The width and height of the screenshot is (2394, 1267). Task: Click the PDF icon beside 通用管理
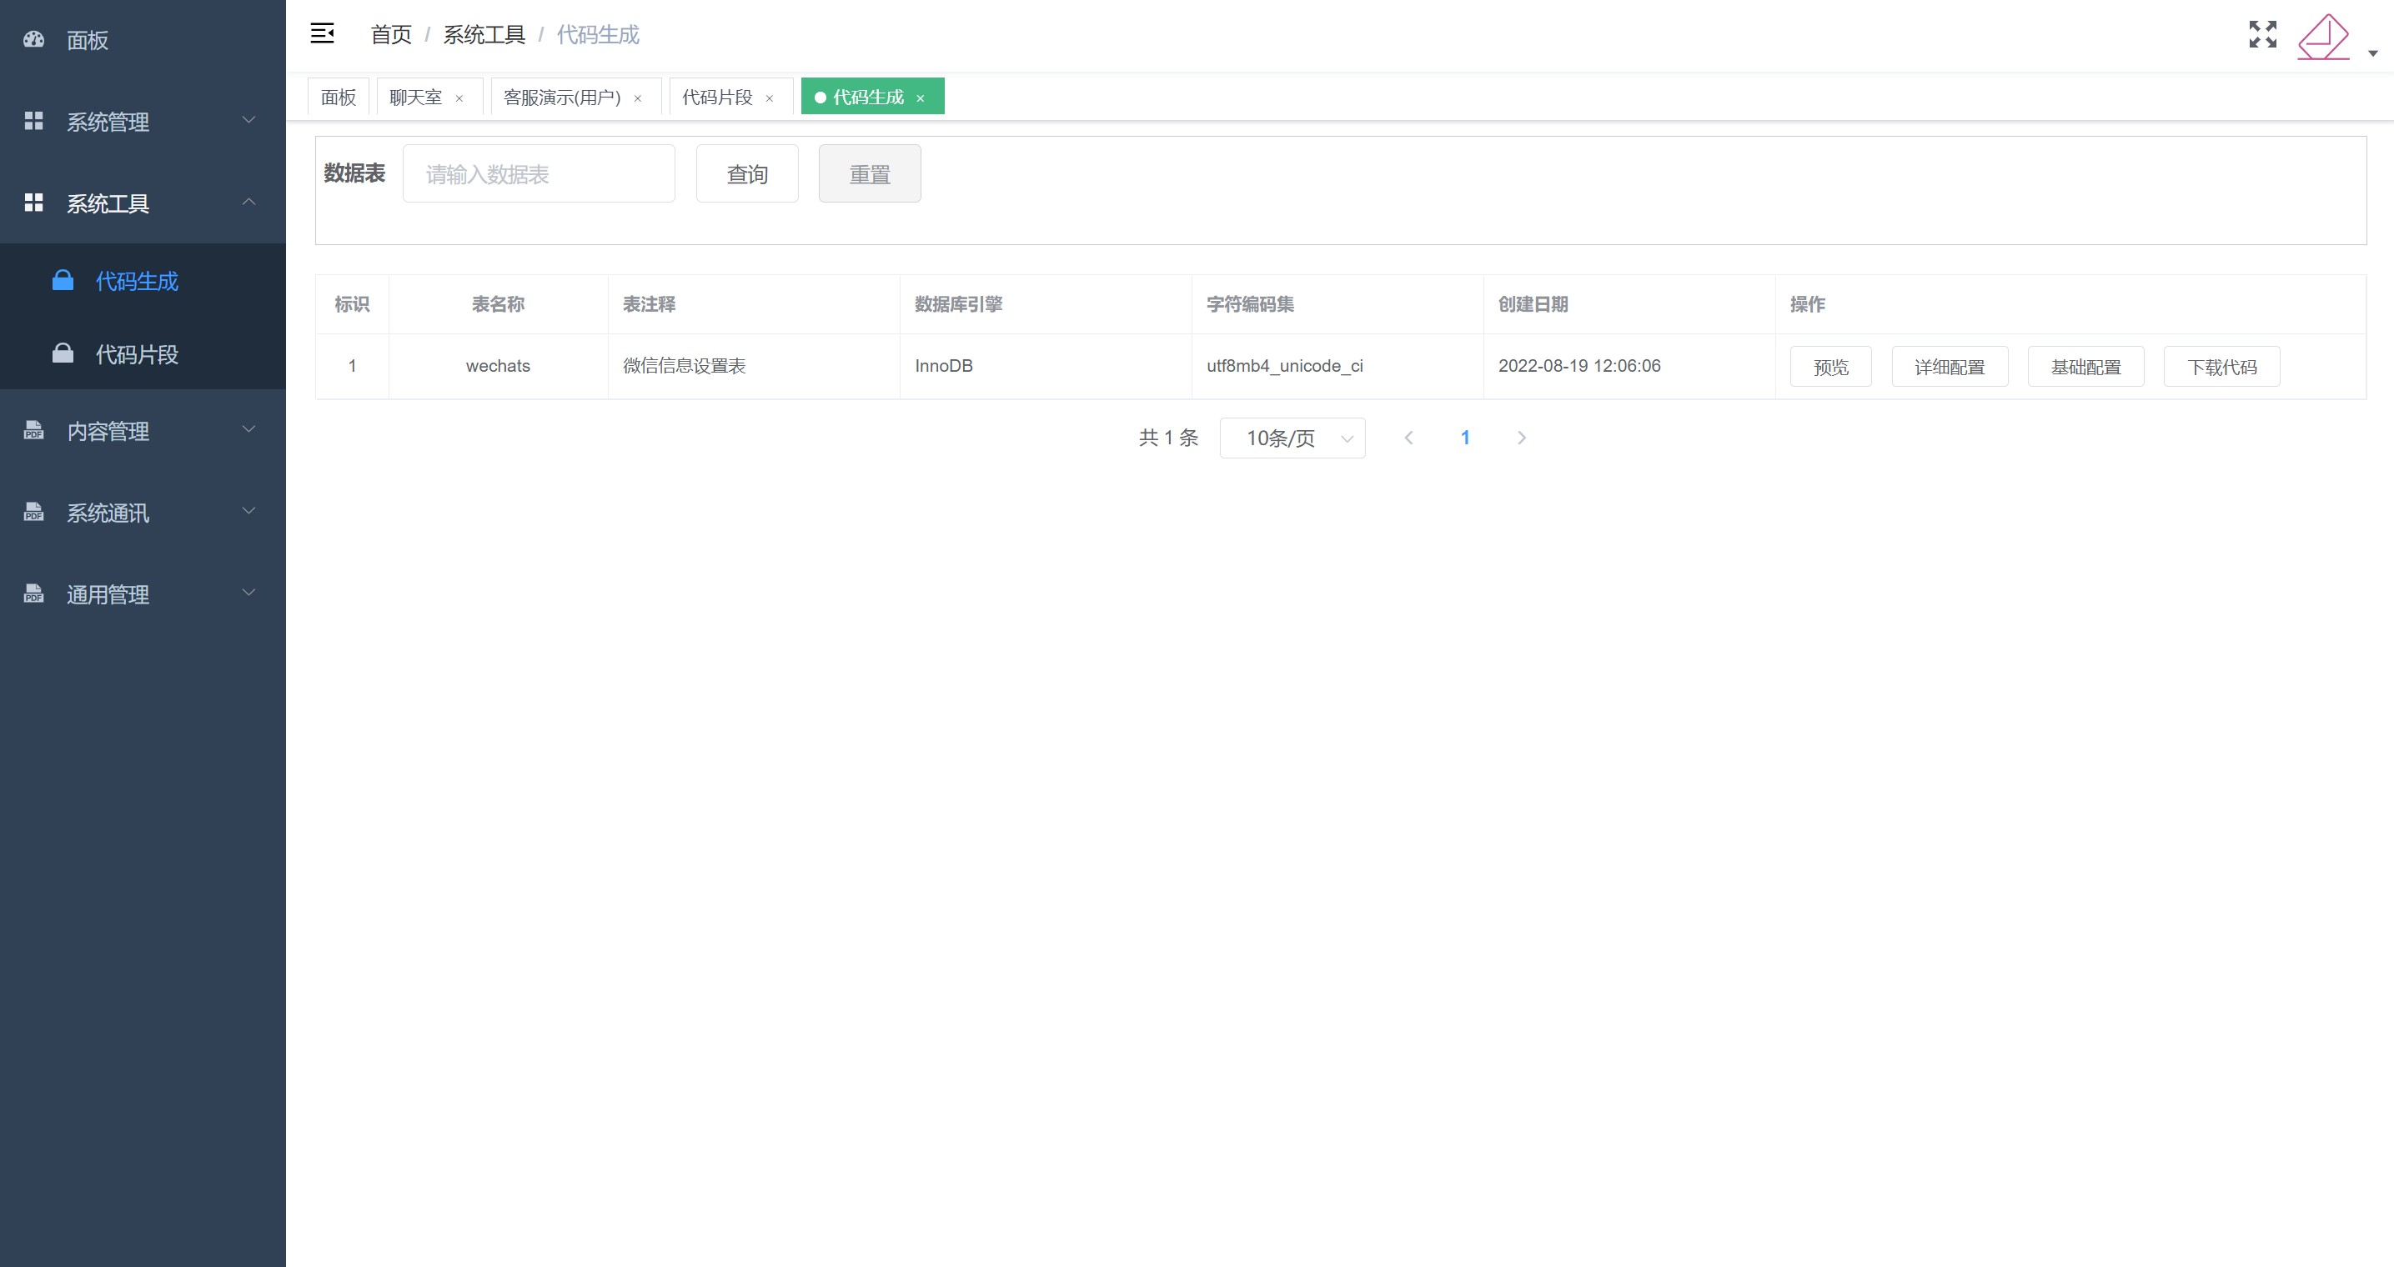33,593
